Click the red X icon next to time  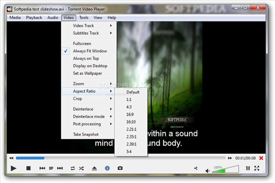(261, 158)
